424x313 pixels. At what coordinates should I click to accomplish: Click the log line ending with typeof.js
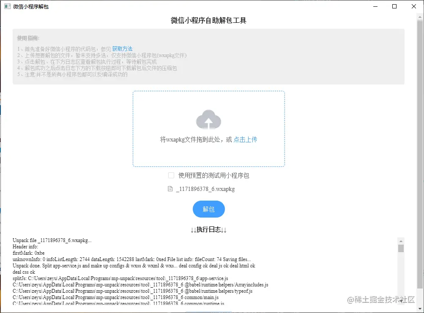pos(132,291)
